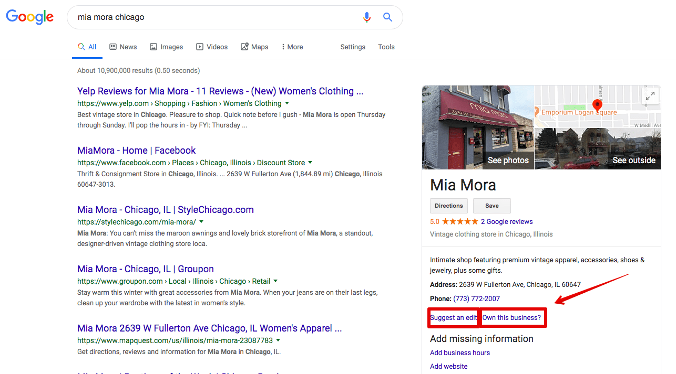Open search Settings
The height and width of the screenshot is (374, 676).
click(x=353, y=47)
